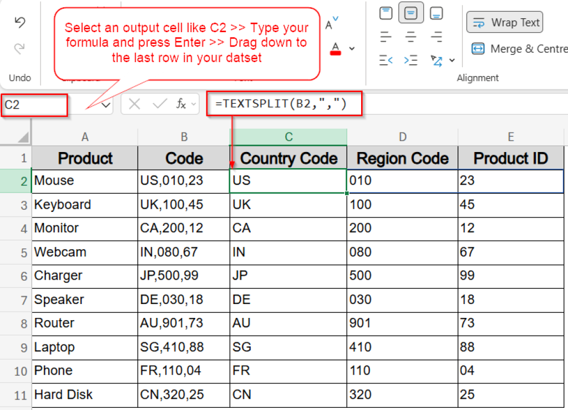Confirm the entry with the checkmark
This screenshot has height=410, width=568.
point(160,104)
